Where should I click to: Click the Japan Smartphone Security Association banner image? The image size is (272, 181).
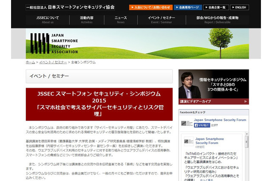[137, 43]
